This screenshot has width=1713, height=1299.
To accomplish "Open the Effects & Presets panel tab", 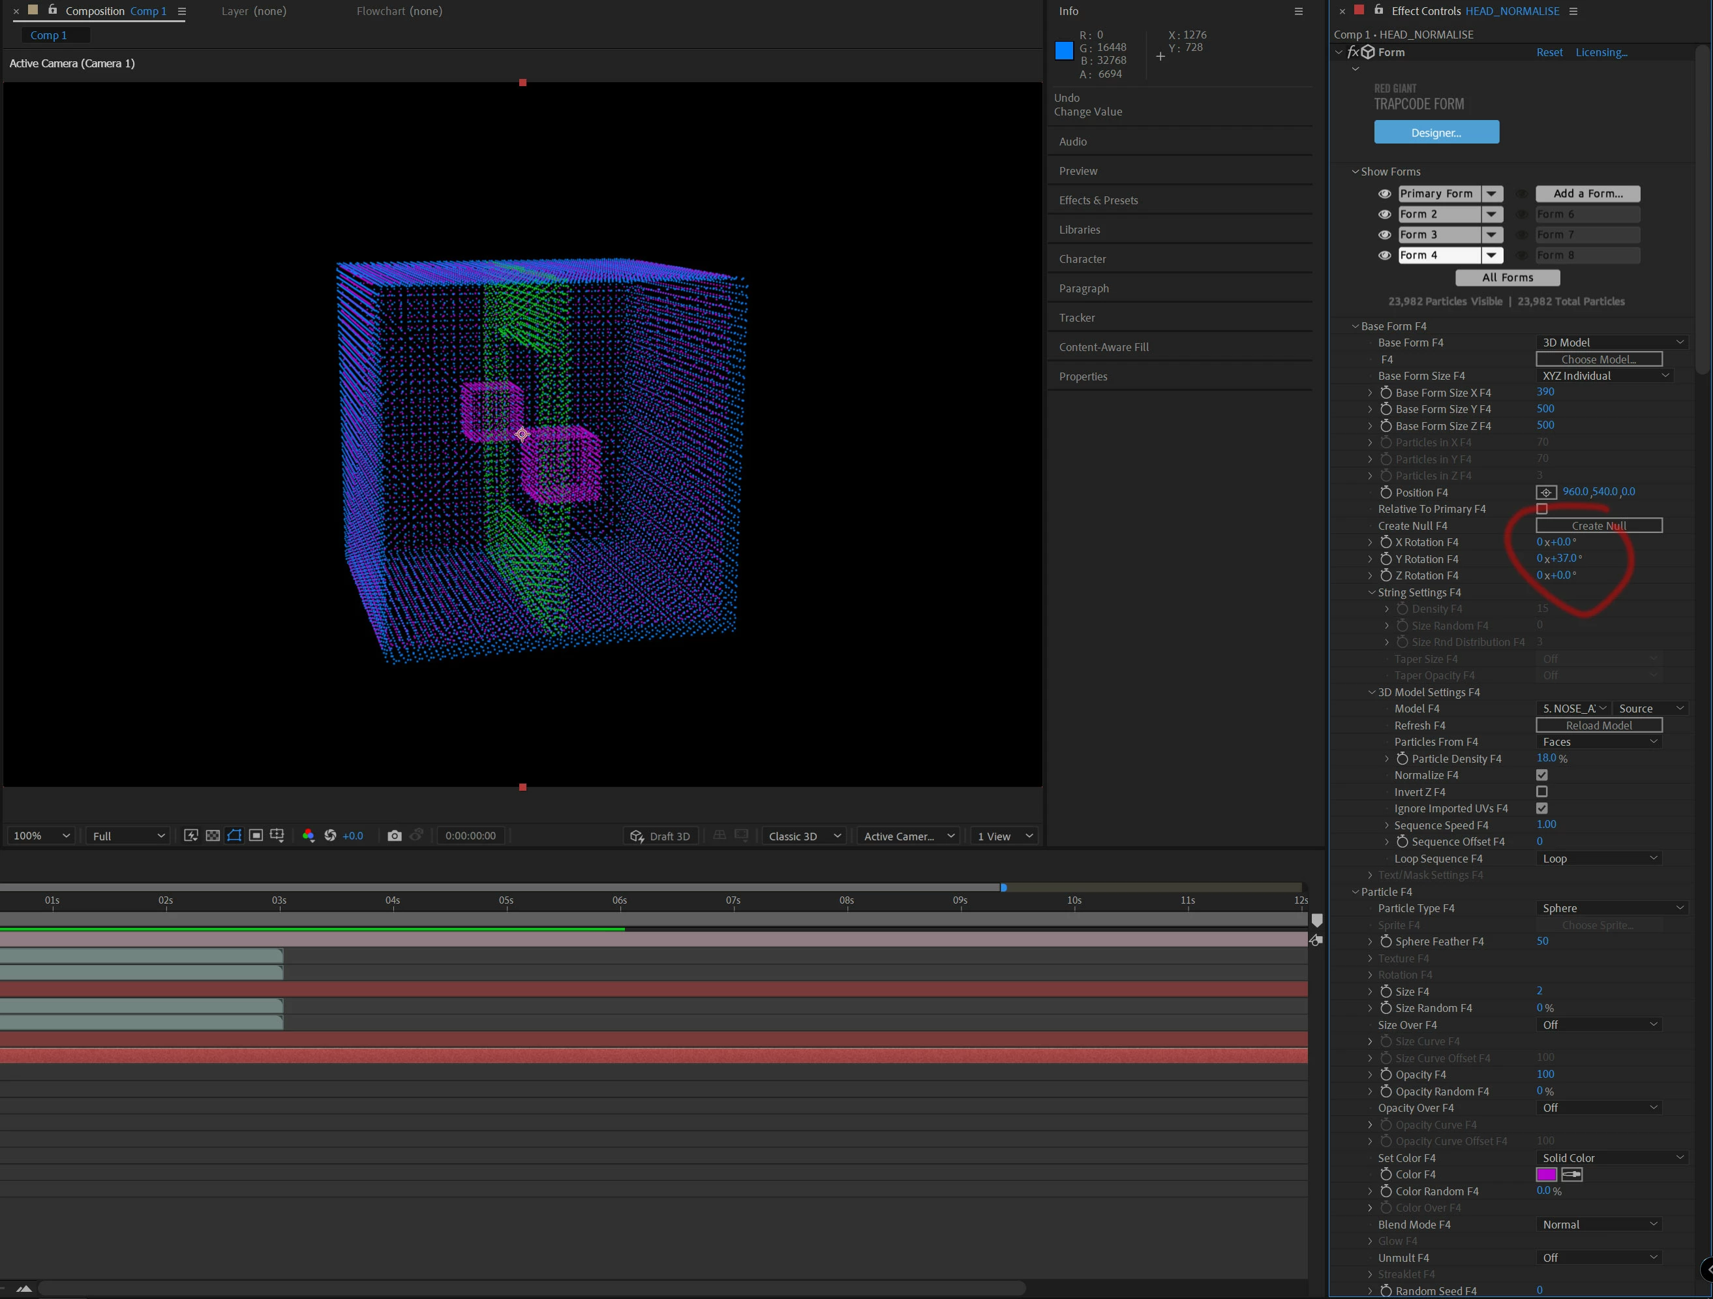I will 1098,200.
